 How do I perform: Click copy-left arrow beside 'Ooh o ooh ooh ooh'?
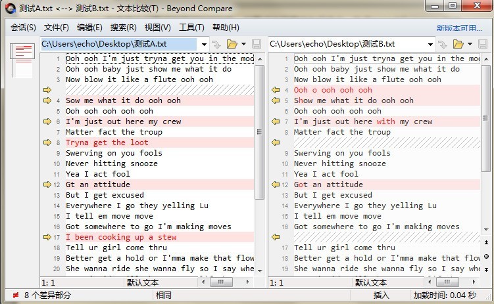(276, 90)
